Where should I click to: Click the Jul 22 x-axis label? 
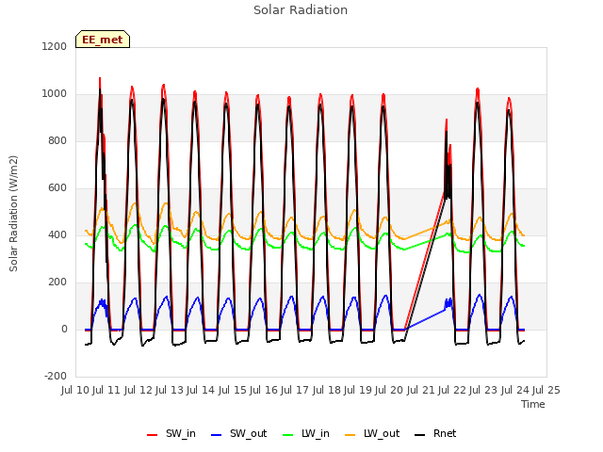point(452,390)
